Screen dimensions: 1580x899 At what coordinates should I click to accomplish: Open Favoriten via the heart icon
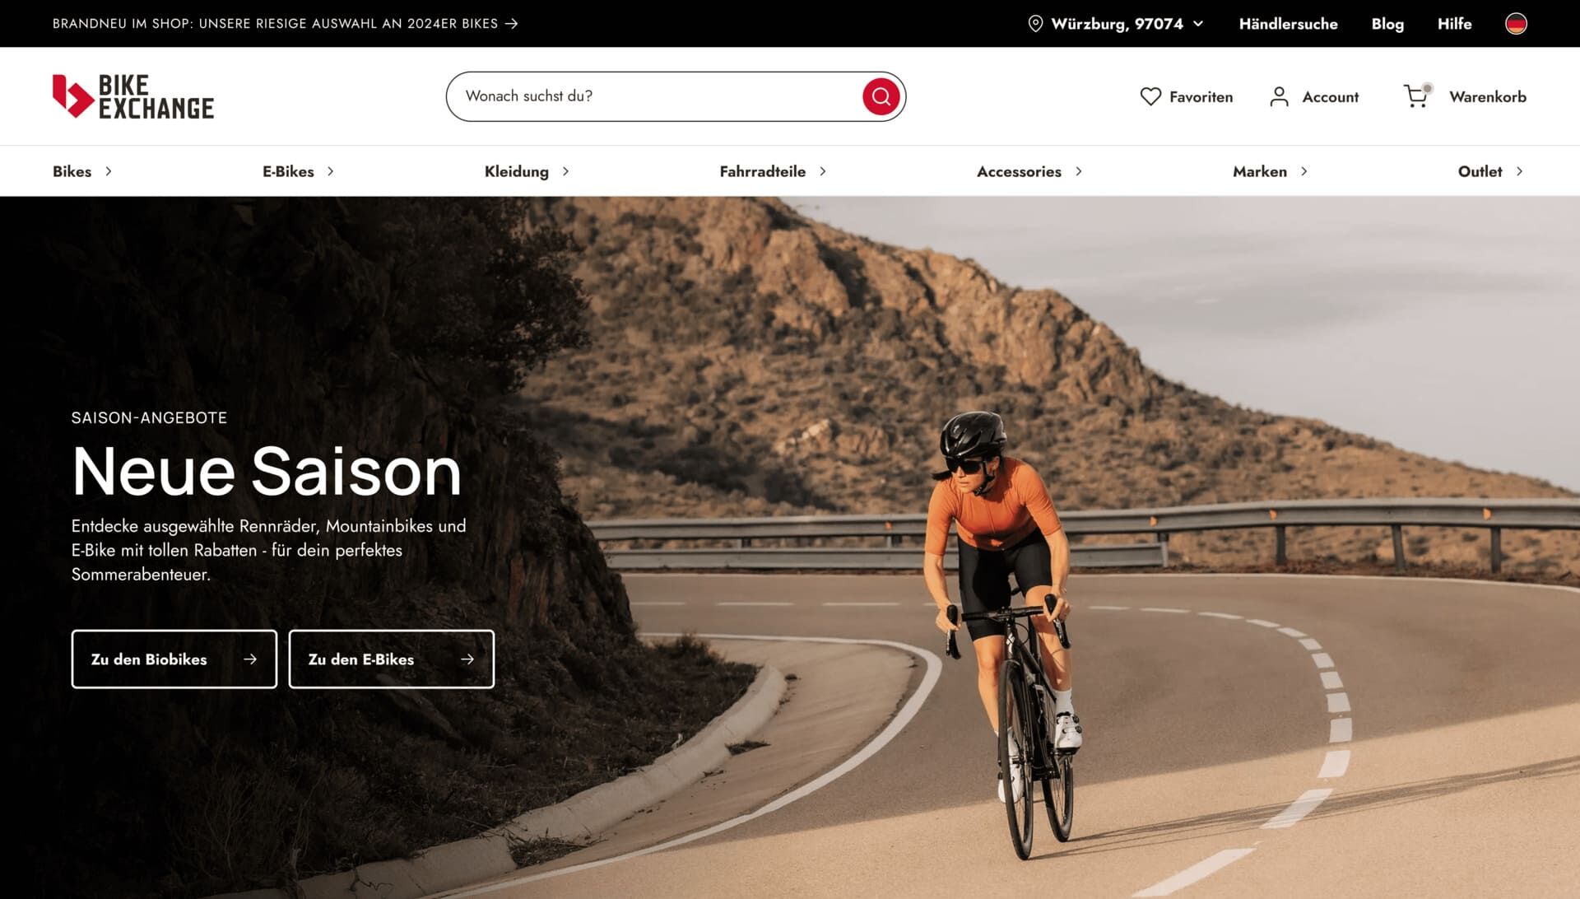click(x=1150, y=96)
